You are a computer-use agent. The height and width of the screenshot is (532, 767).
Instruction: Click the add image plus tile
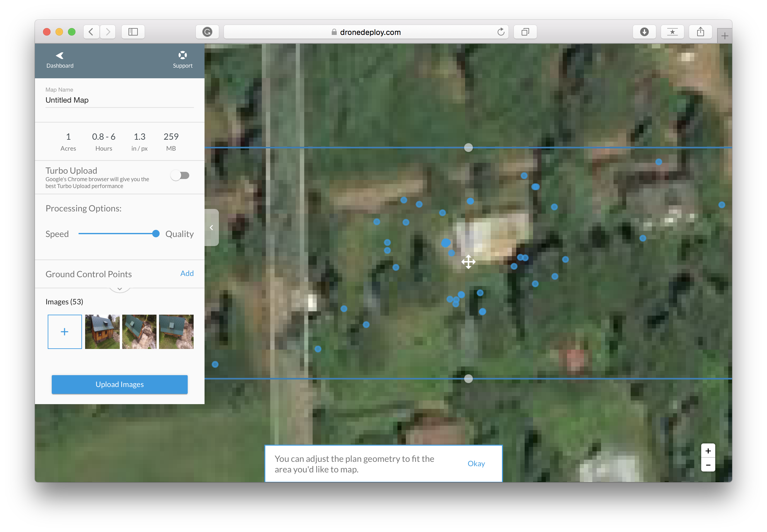click(65, 332)
